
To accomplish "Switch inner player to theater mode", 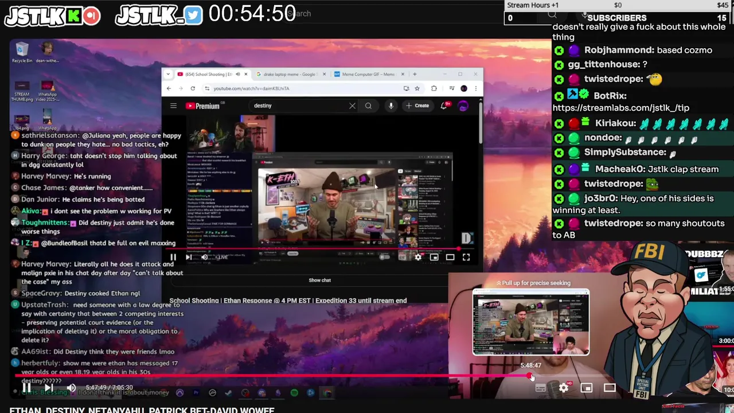I will click(450, 257).
